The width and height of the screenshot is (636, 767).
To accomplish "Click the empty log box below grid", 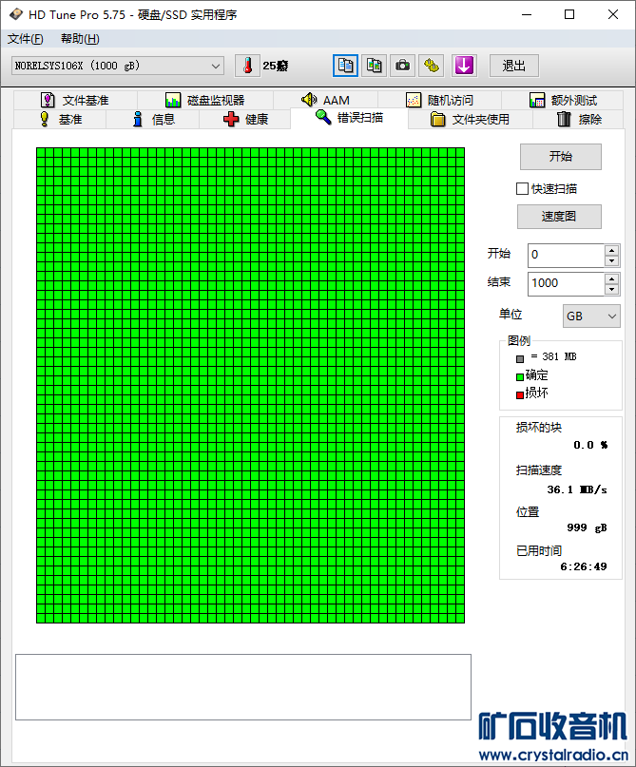I will coord(243,687).
